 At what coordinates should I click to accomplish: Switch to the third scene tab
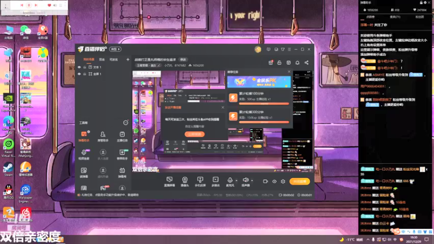pyautogui.click(x=114, y=60)
